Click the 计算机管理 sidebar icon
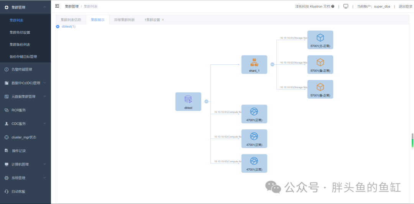 [7, 164]
